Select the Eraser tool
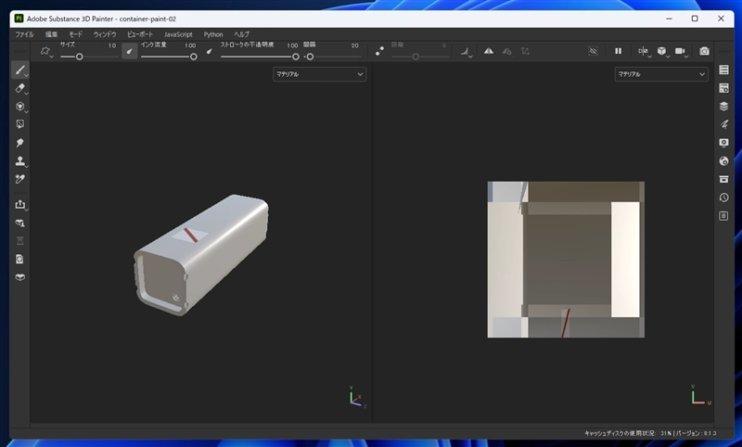The width and height of the screenshot is (742, 447). point(19,88)
